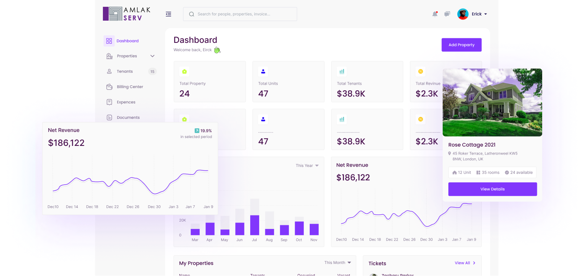Screen dimensions: 584x276
Task: Click the Total Tenants chart icon
Action: [342, 71]
